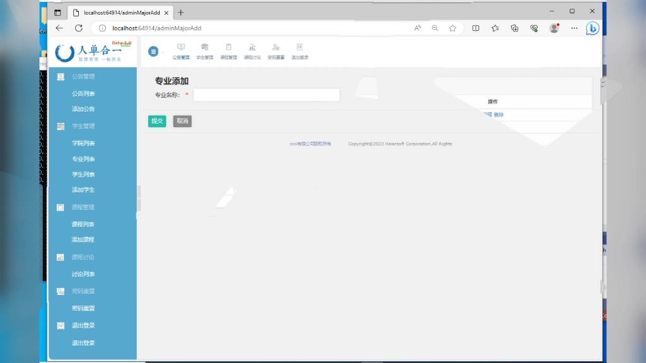
Task: Open 添加学生 in the sidebar
Action: click(x=83, y=190)
